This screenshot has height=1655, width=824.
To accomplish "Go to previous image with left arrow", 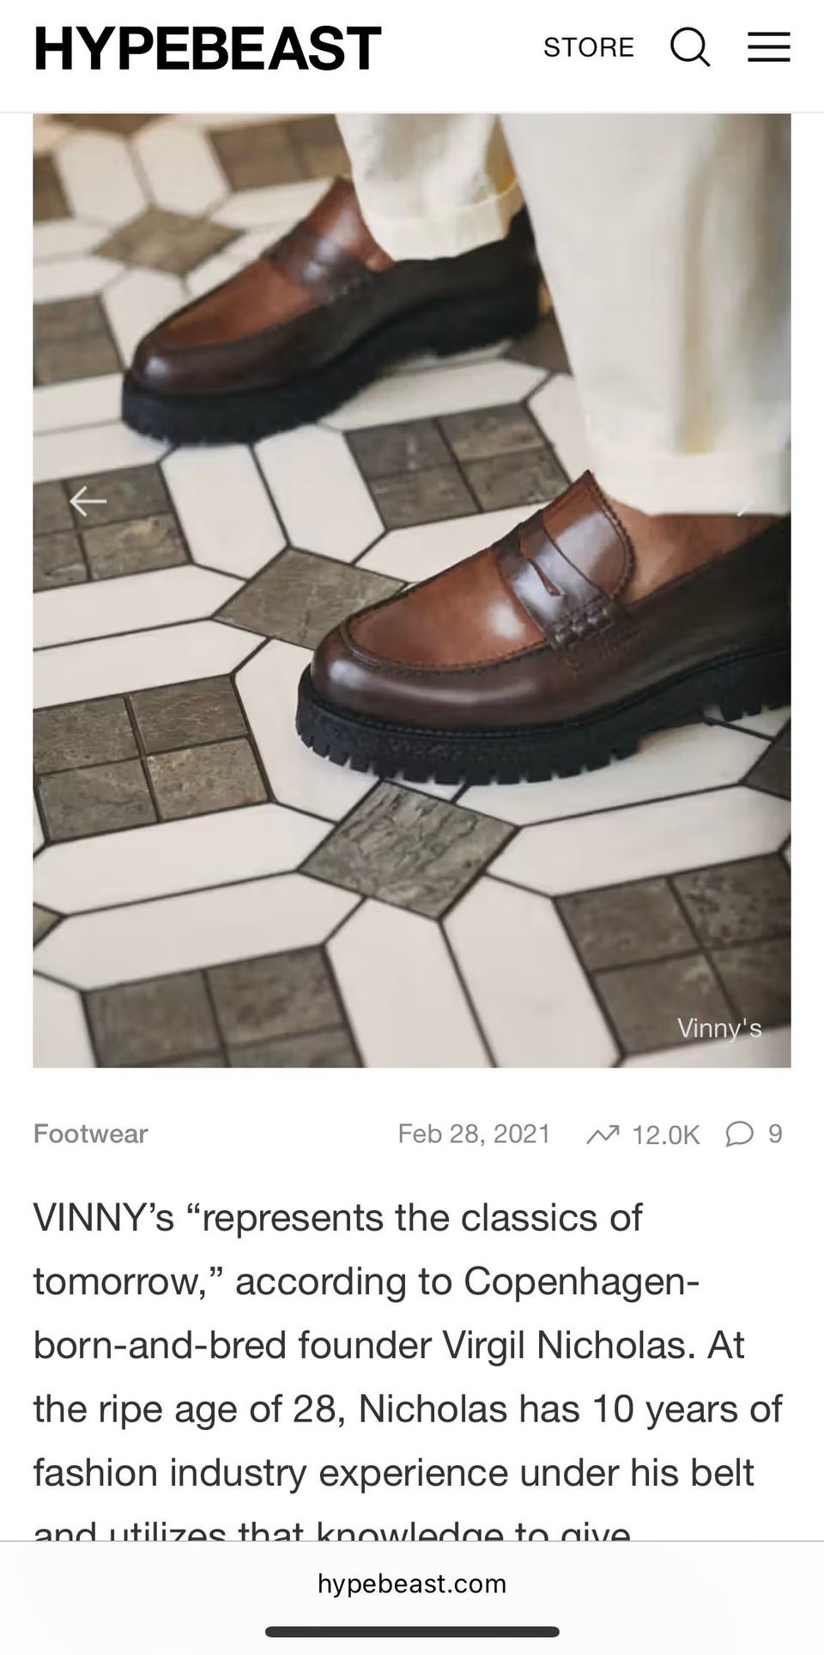I will click(88, 501).
